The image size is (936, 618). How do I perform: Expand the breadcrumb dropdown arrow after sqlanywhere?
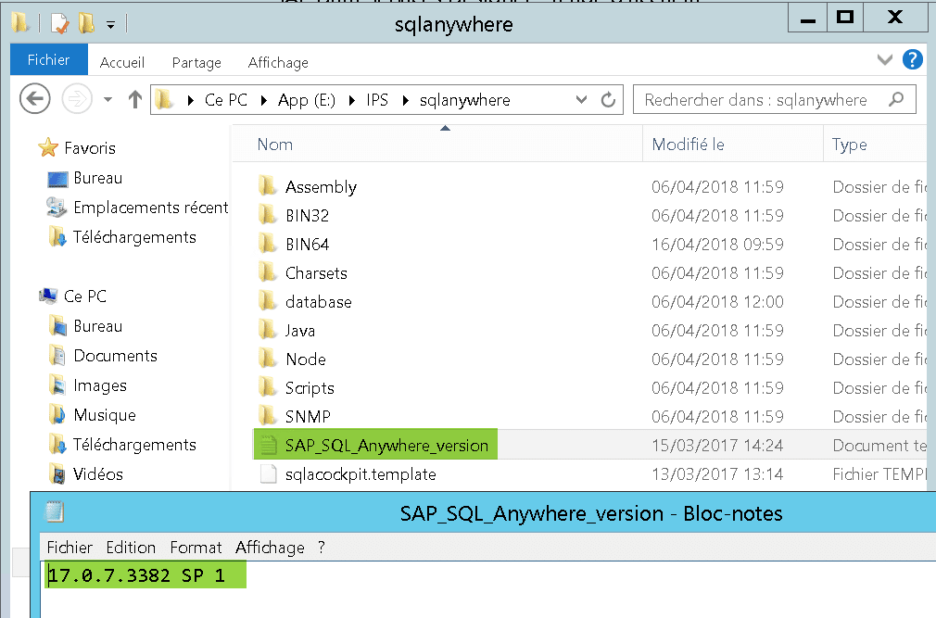coord(581,99)
